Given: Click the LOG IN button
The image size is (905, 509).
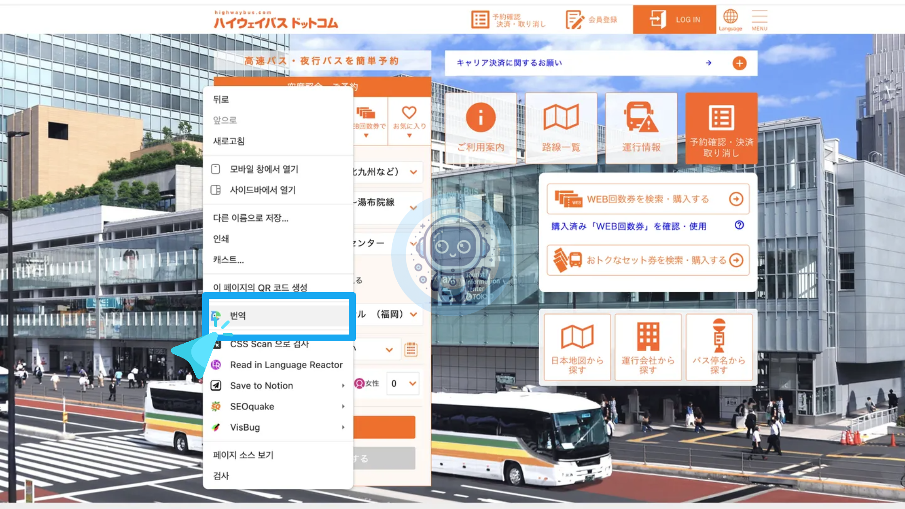Looking at the screenshot, I should [674, 20].
